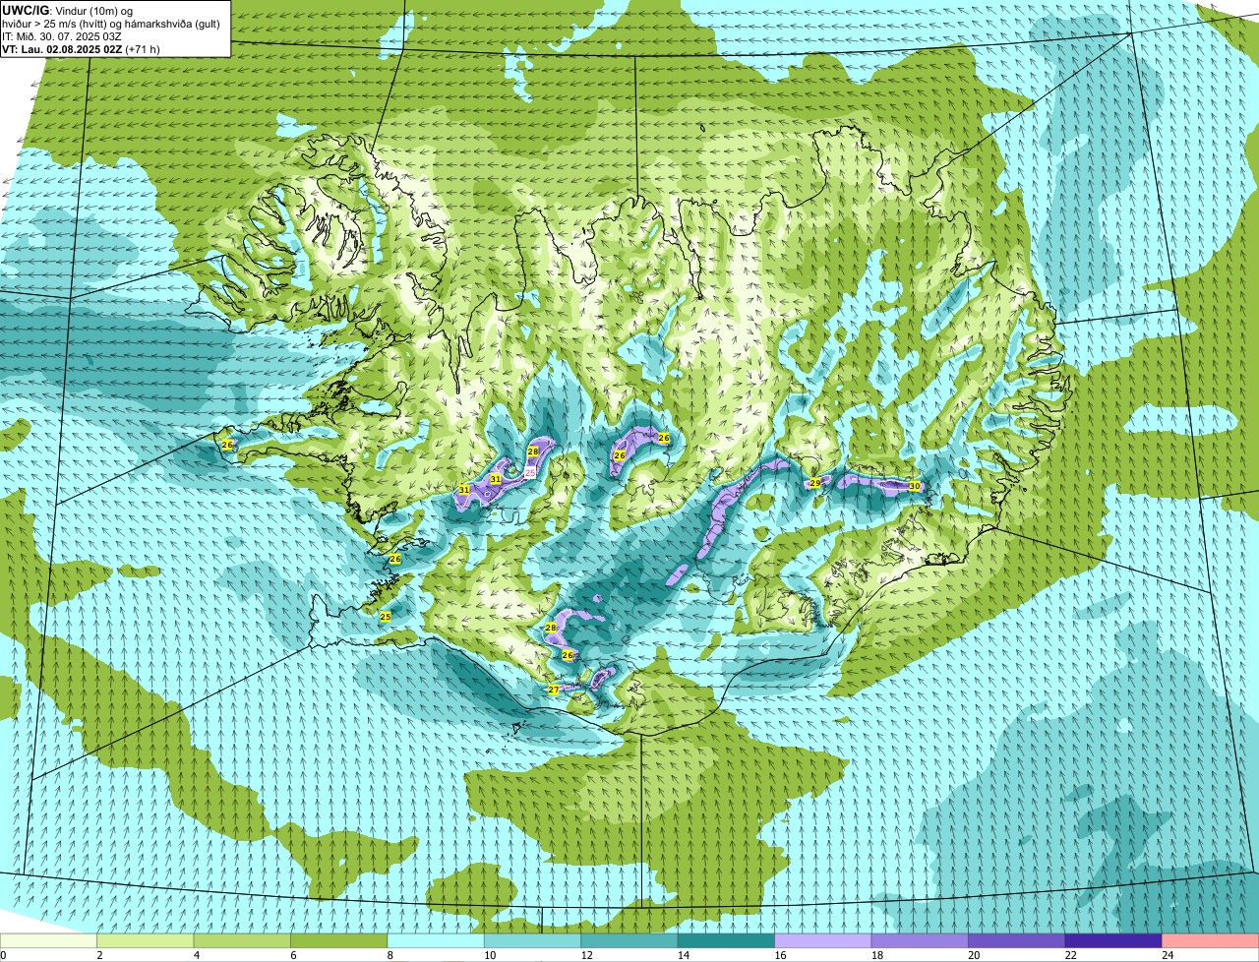Click the 12–14 m/s medium teal legend swatch

(x=629, y=941)
